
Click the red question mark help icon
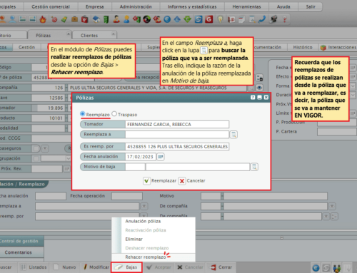click(x=284, y=19)
